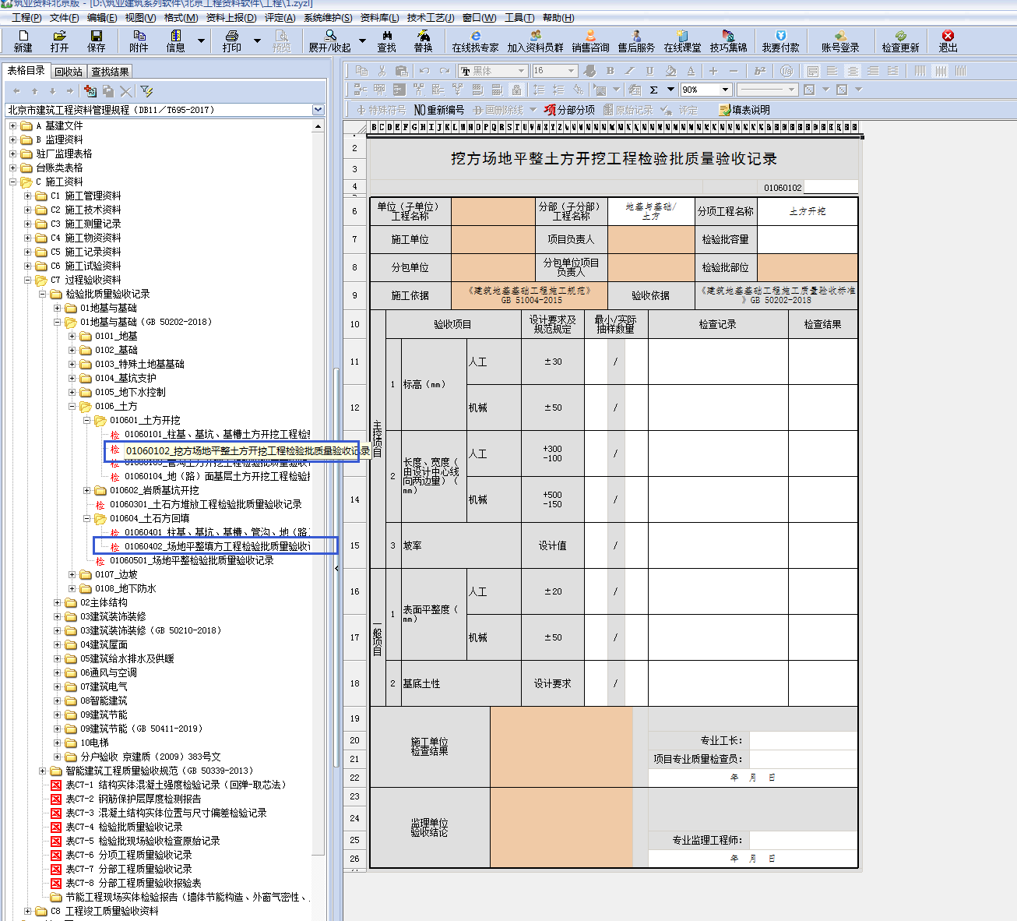This screenshot has width=1017, height=921.
Task: Click the delete X icon in tree toolbar
Action: point(126,91)
